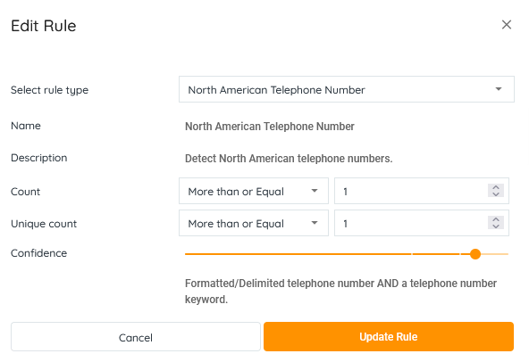Increase Unique count with up arrow
Image resolution: width=529 pixels, height=362 pixels.
tap(496, 219)
